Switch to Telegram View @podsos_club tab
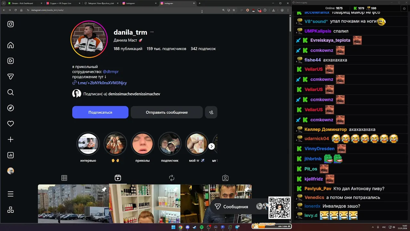410x231 pixels. tap(101, 3)
